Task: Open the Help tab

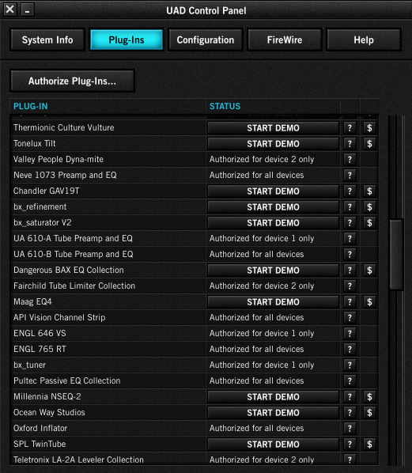Action: coord(364,40)
